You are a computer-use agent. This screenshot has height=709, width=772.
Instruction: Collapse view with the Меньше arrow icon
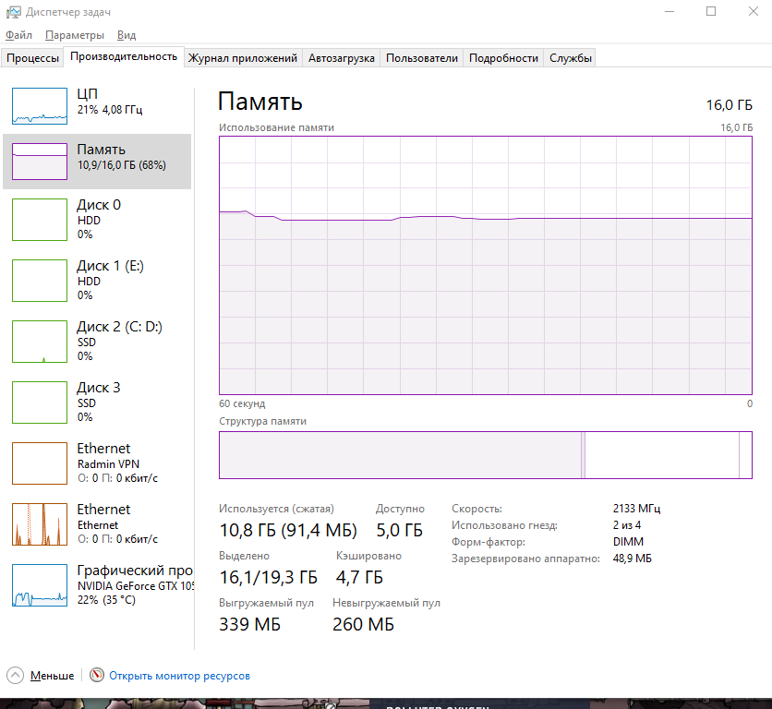pyautogui.click(x=16, y=675)
